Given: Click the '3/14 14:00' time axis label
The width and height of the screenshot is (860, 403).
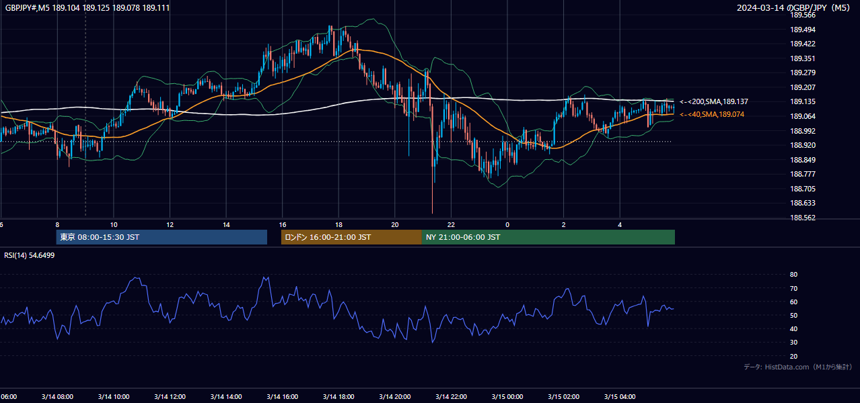Looking at the screenshot, I should pyautogui.click(x=226, y=396).
